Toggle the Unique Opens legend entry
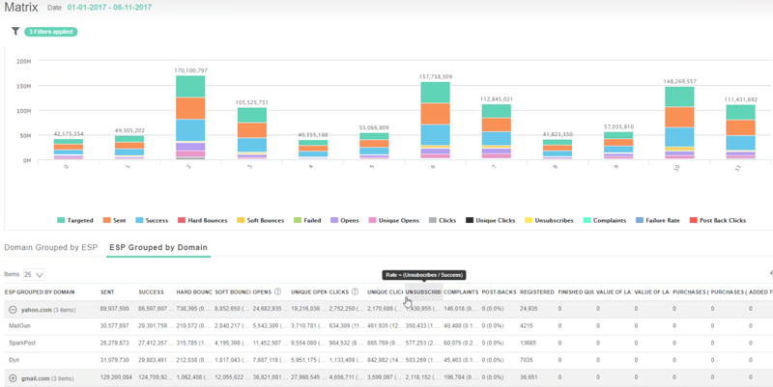 click(x=393, y=221)
